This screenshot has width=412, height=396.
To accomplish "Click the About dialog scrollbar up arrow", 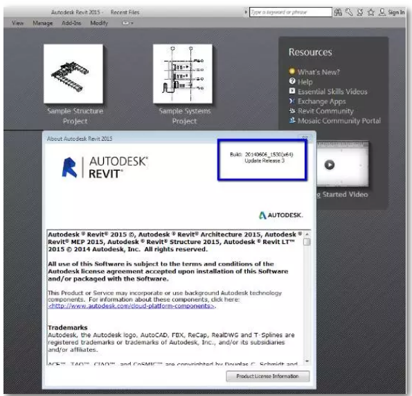I will click(x=307, y=234).
